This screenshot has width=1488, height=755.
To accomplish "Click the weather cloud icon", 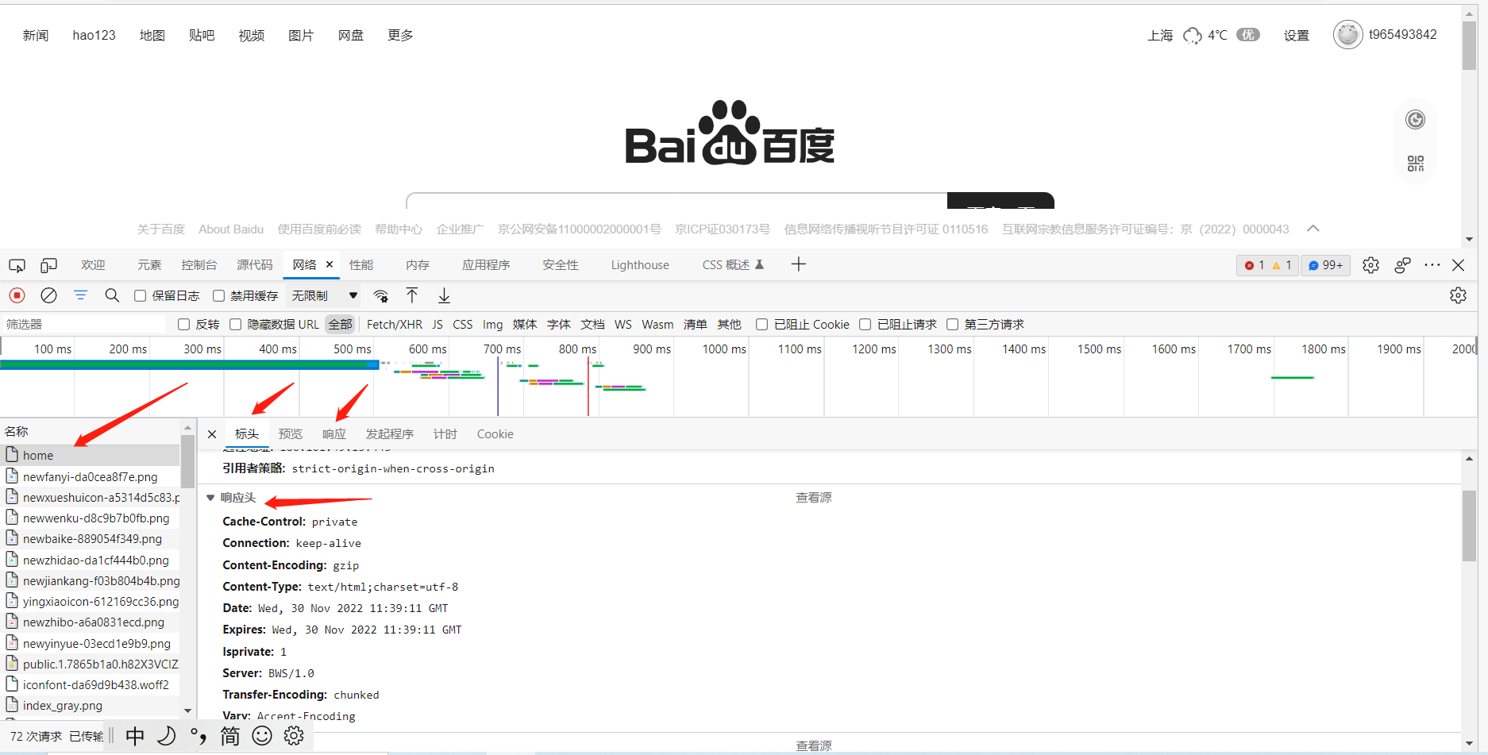I will 1192,36.
